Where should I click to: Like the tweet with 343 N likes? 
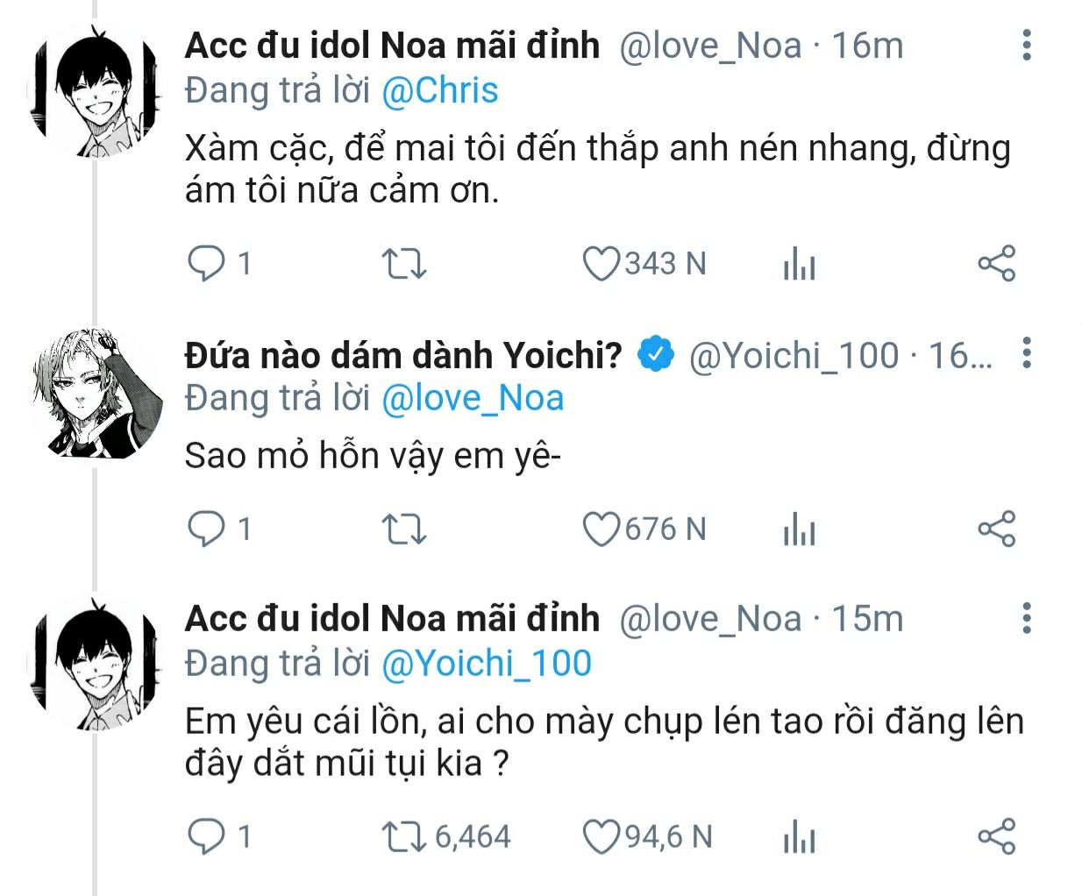pyautogui.click(x=602, y=263)
